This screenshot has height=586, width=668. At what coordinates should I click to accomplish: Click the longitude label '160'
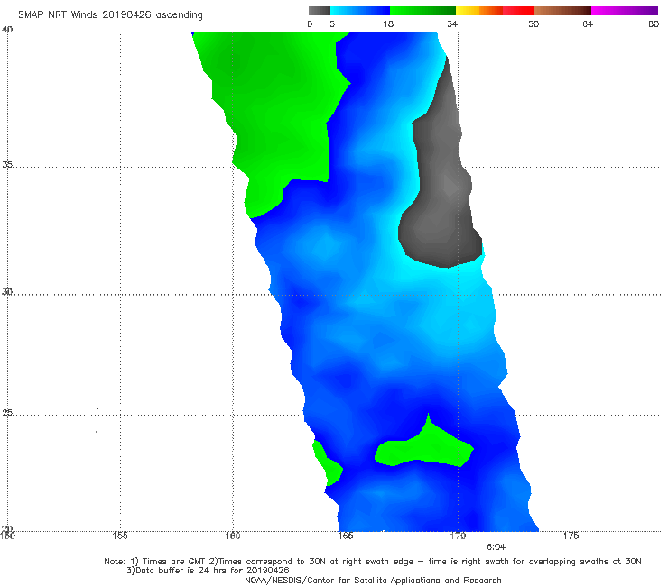coord(233,536)
